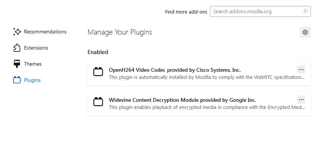This screenshot has width=336, height=154.
Task: Go to the Recommendations section
Action: (45, 32)
